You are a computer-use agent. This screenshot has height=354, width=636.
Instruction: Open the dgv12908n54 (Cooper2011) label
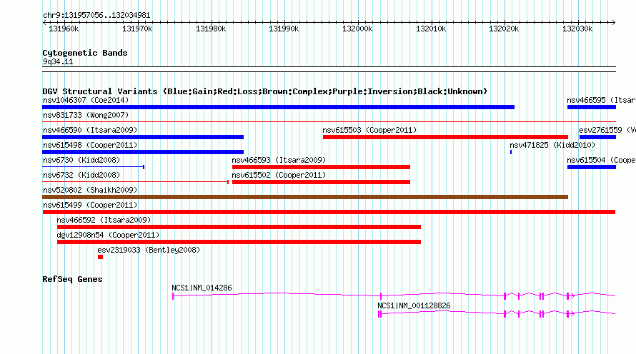click(108, 235)
